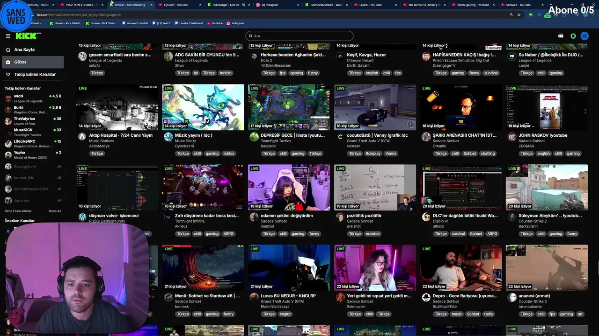This screenshot has width=599, height=336.
Task: Bookmark page with the star icon
Action: 519,14
